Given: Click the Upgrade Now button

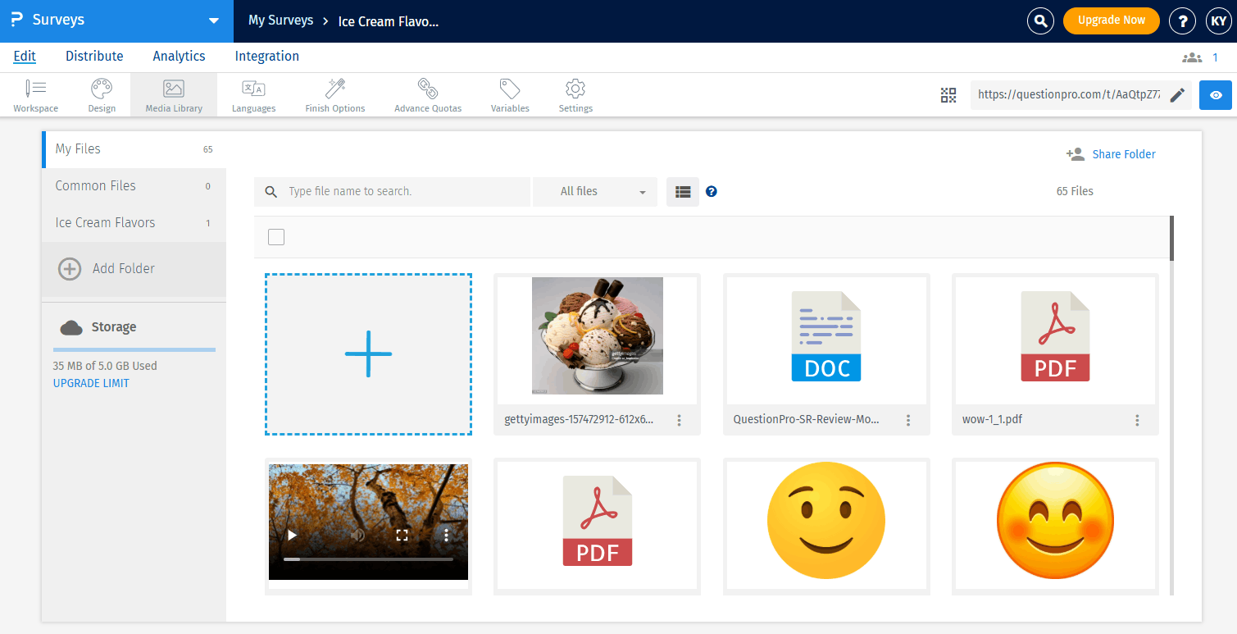Looking at the screenshot, I should (x=1112, y=21).
